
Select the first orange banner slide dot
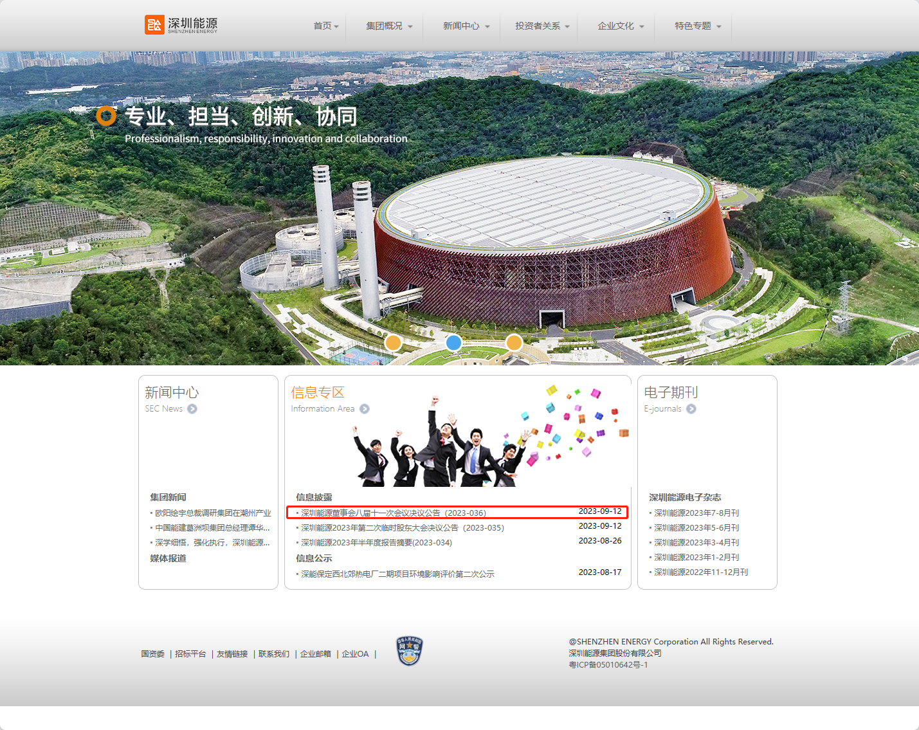(393, 343)
